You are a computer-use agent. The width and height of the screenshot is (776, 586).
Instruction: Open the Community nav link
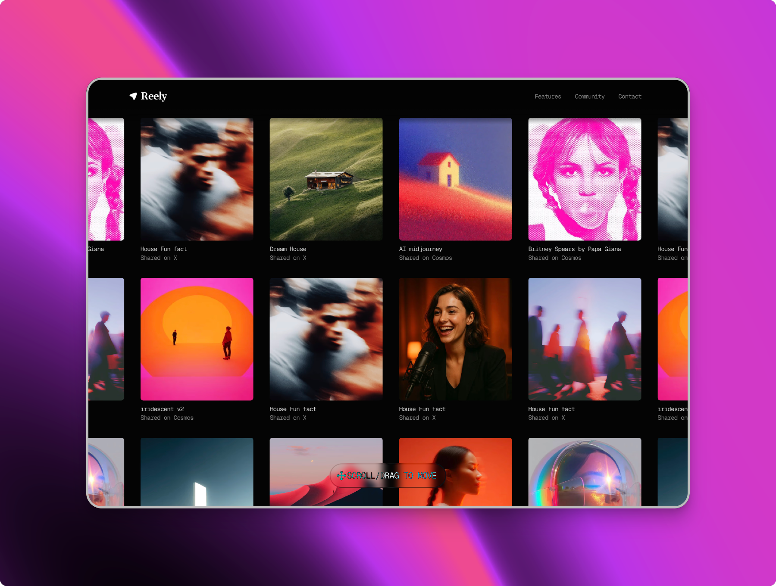click(x=589, y=97)
